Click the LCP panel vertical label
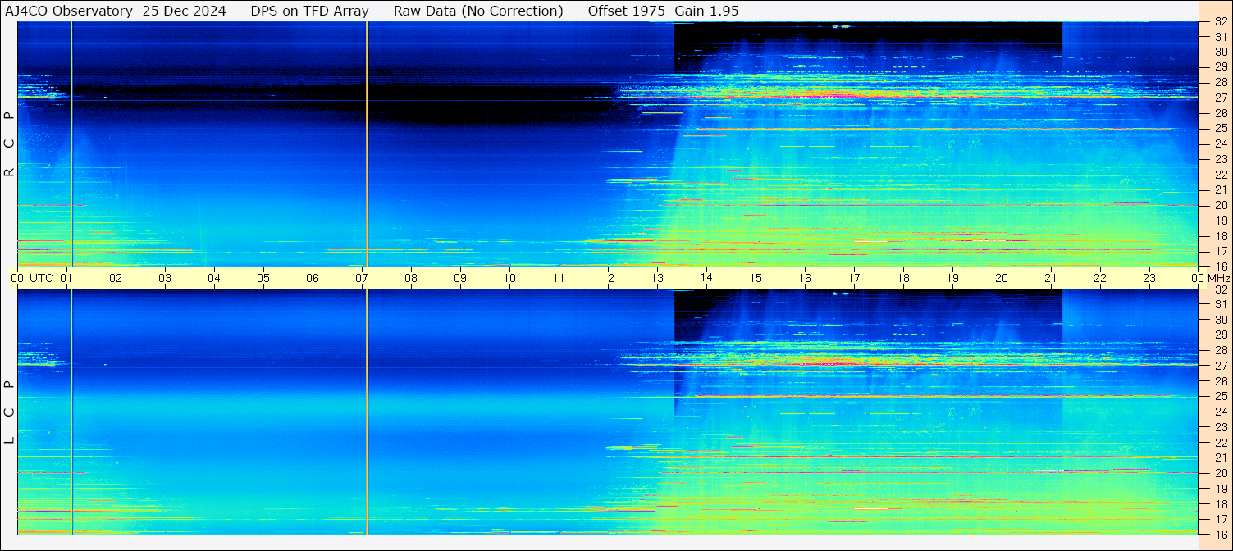This screenshot has height=551, width=1233. 9,412
